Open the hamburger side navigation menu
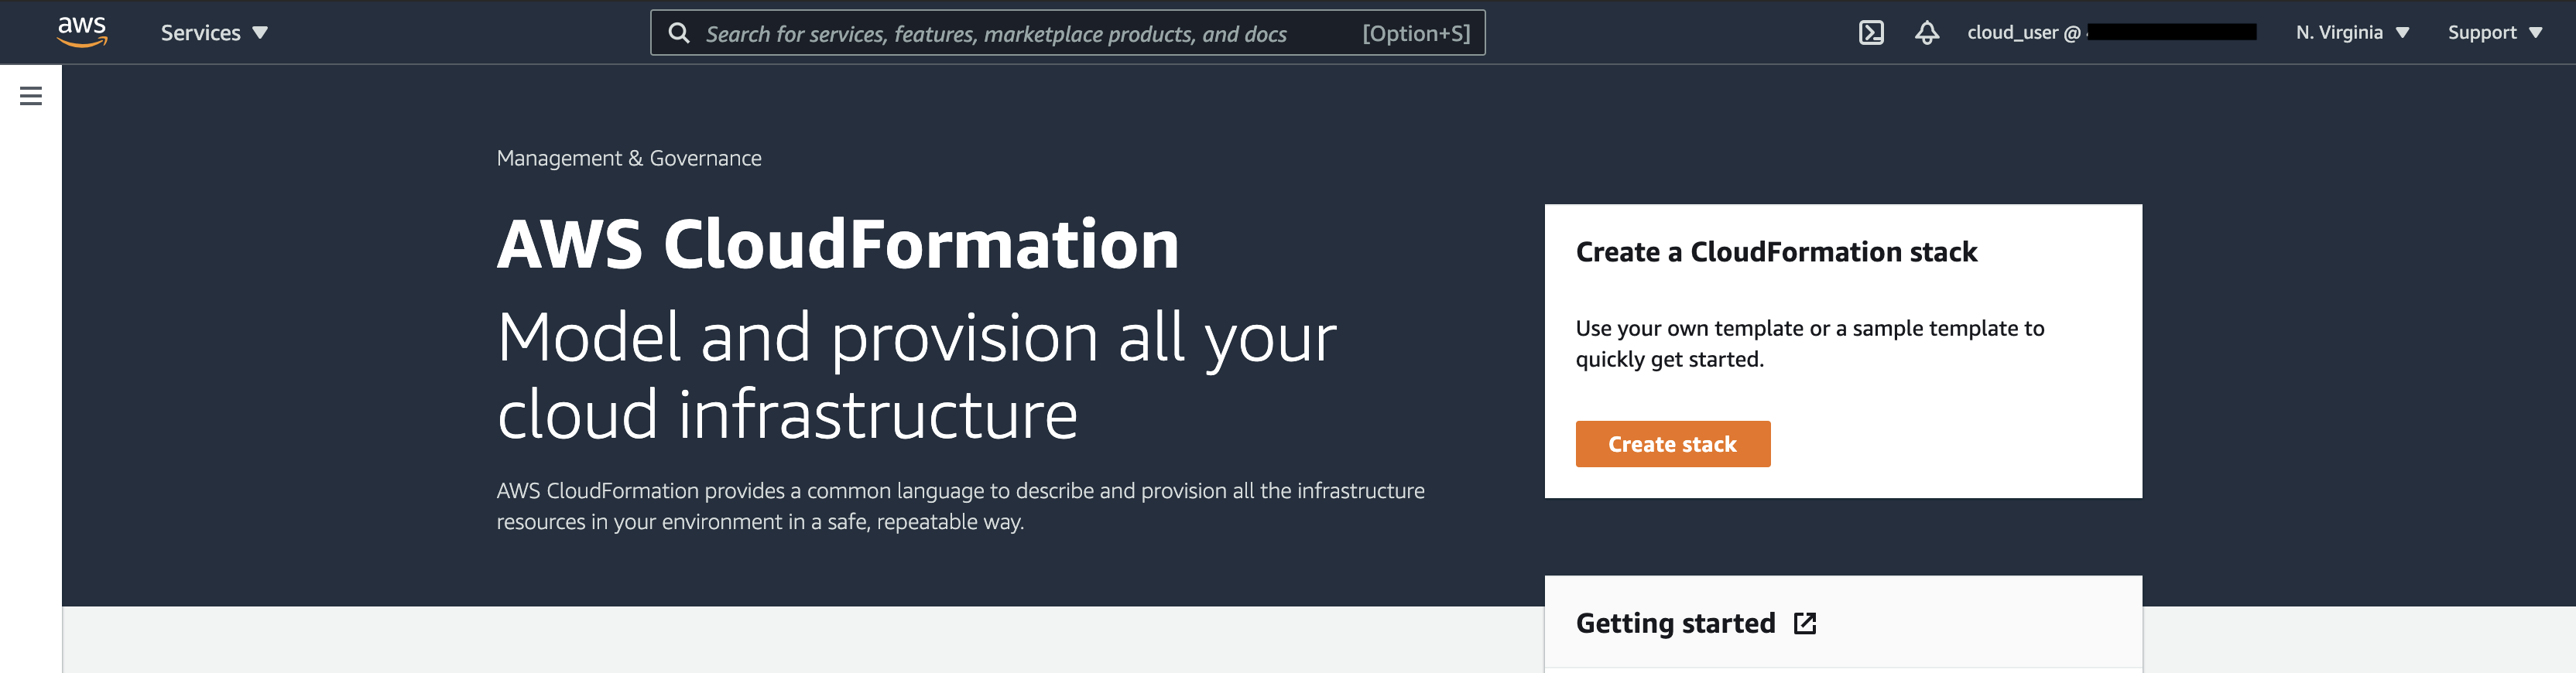 coord(31,96)
